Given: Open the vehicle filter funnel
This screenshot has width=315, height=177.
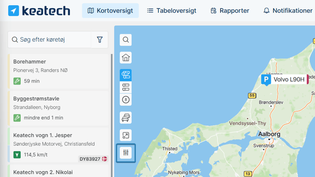Looking at the screenshot, I should pyautogui.click(x=100, y=39).
